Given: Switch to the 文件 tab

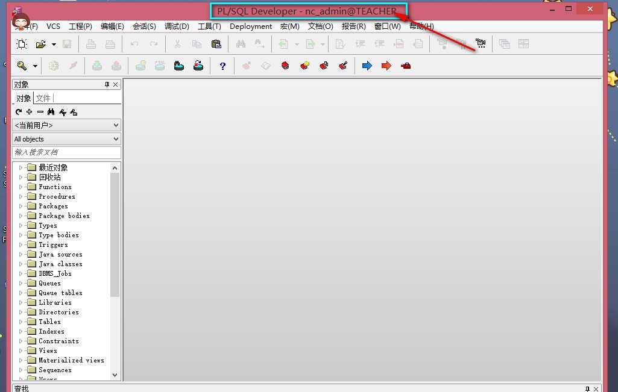Looking at the screenshot, I should coord(43,98).
